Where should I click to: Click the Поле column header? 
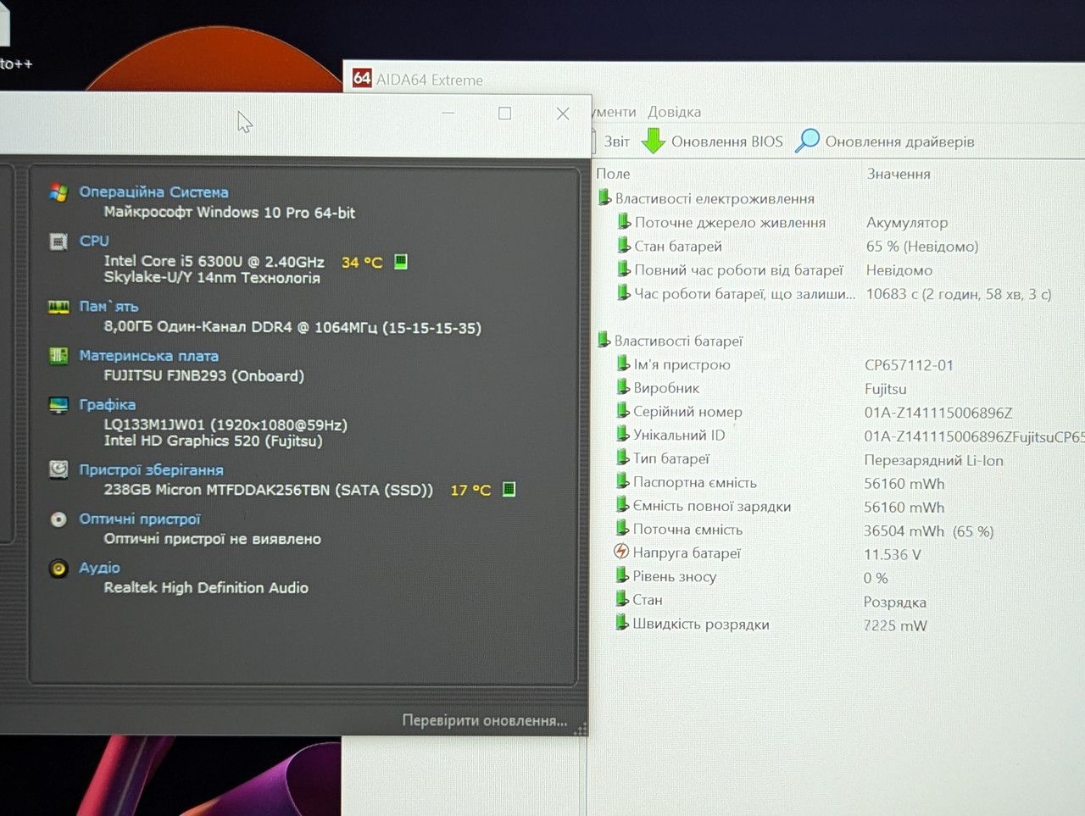[x=613, y=174]
